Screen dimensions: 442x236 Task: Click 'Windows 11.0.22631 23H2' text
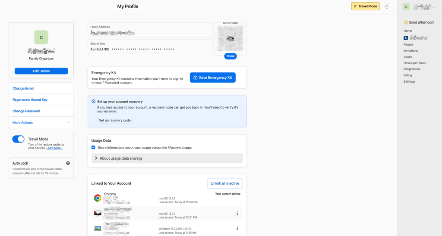point(175,229)
